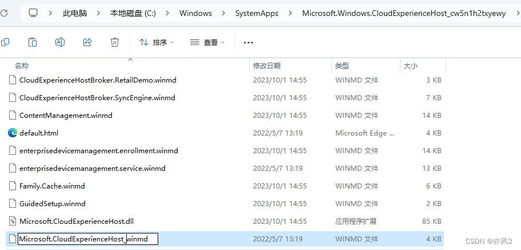Expand the chevron after 此电脑 in the address bar
This screenshot has height=250, width=521.
(x=98, y=13)
